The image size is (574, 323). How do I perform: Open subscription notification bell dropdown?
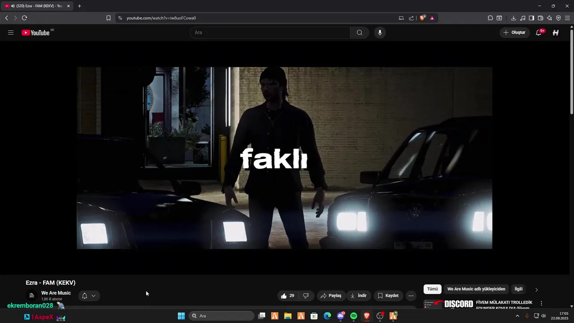click(89, 296)
